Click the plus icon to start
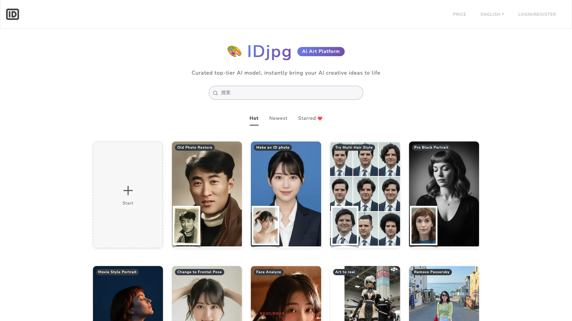This screenshot has width=572, height=321. point(128,191)
